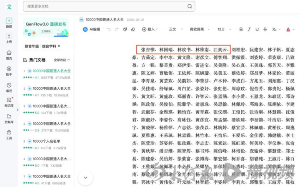Open the 插入 (Insert) menu
The image size is (300, 187).
tap(150, 30)
